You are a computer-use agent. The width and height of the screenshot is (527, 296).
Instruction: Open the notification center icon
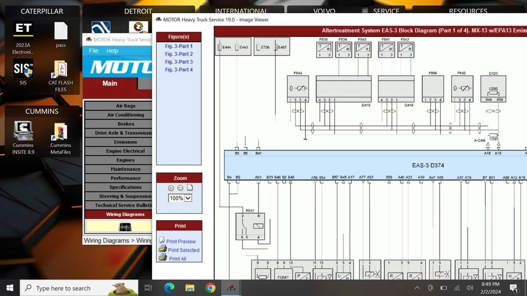click(514, 288)
